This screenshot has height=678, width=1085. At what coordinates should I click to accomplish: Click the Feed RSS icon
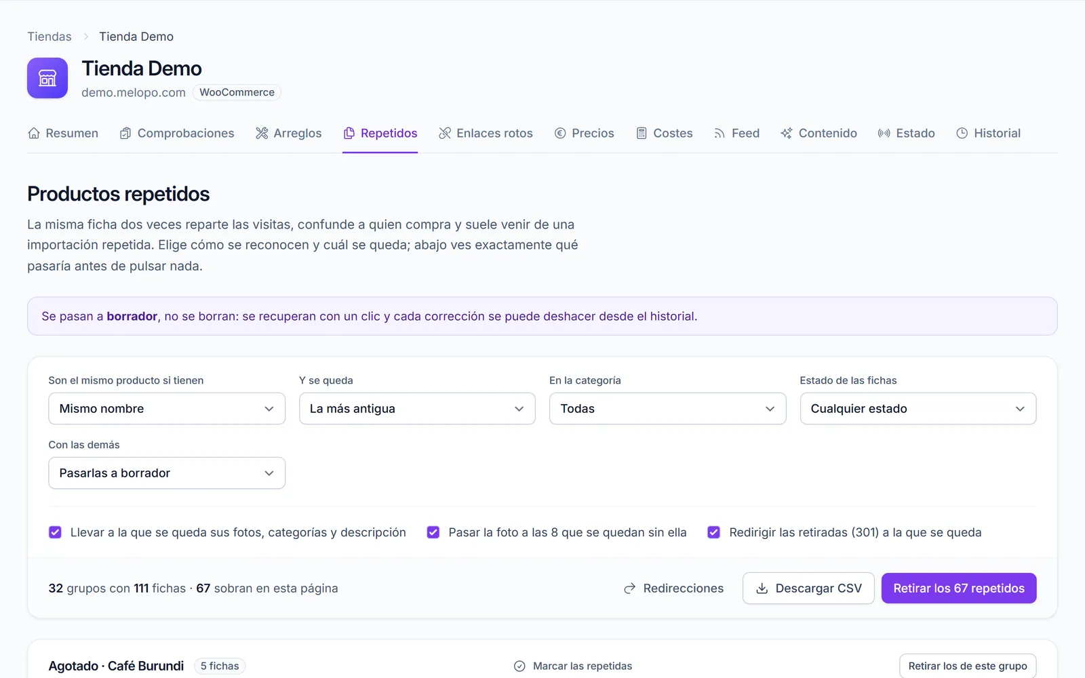[x=719, y=134]
